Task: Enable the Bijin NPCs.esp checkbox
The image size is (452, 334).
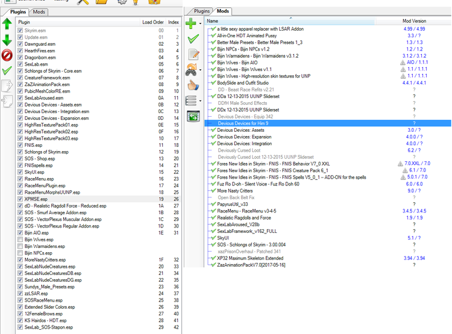Action: click(20, 253)
